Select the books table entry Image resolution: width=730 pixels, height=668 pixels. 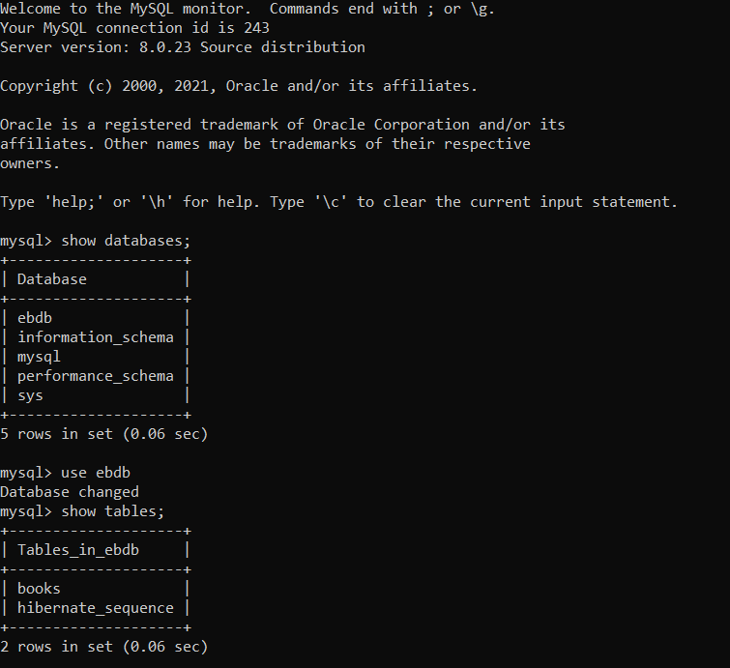tap(39, 589)
